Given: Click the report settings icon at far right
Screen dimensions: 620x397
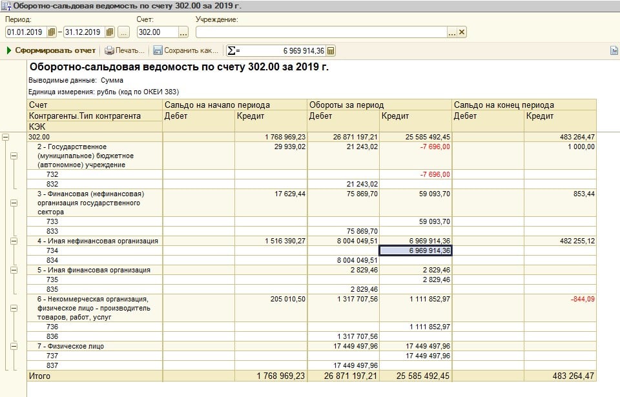Looking at the screenshot, I should coord(614,50).
